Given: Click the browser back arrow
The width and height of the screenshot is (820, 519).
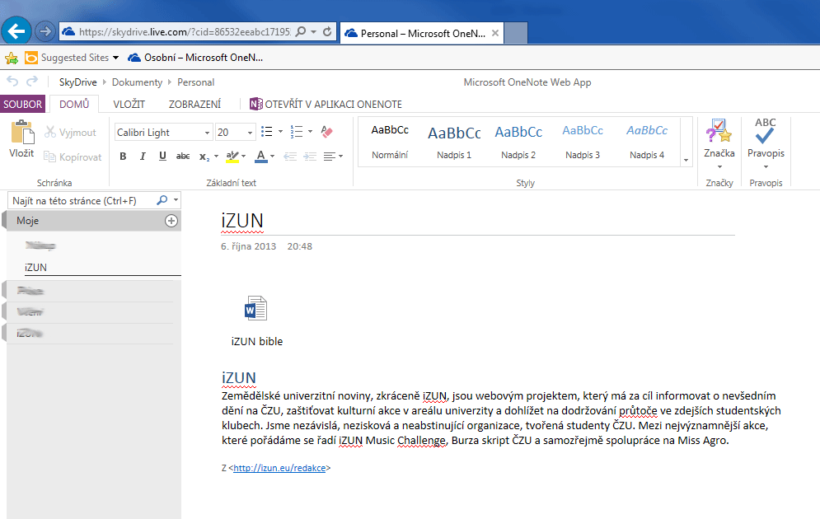Looking at the screenshot, I should (16, 31).
